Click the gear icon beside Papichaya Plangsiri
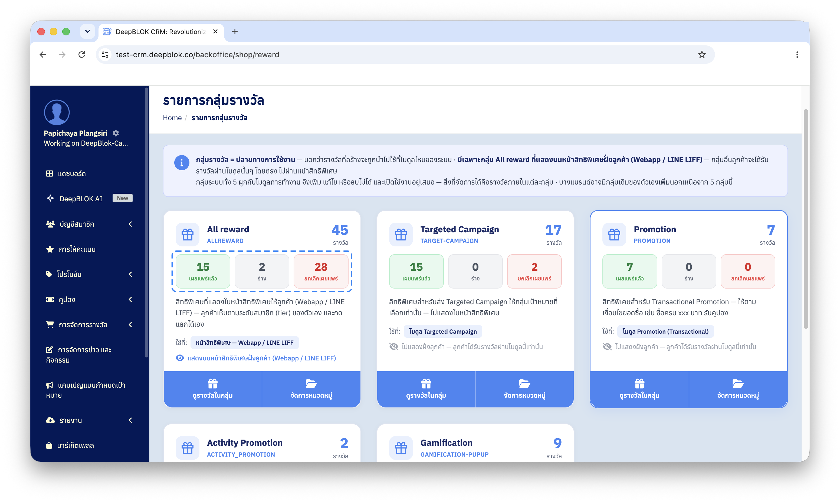This screenshot has width=840, height=502. pyautogui.click(x=116, y=133)
